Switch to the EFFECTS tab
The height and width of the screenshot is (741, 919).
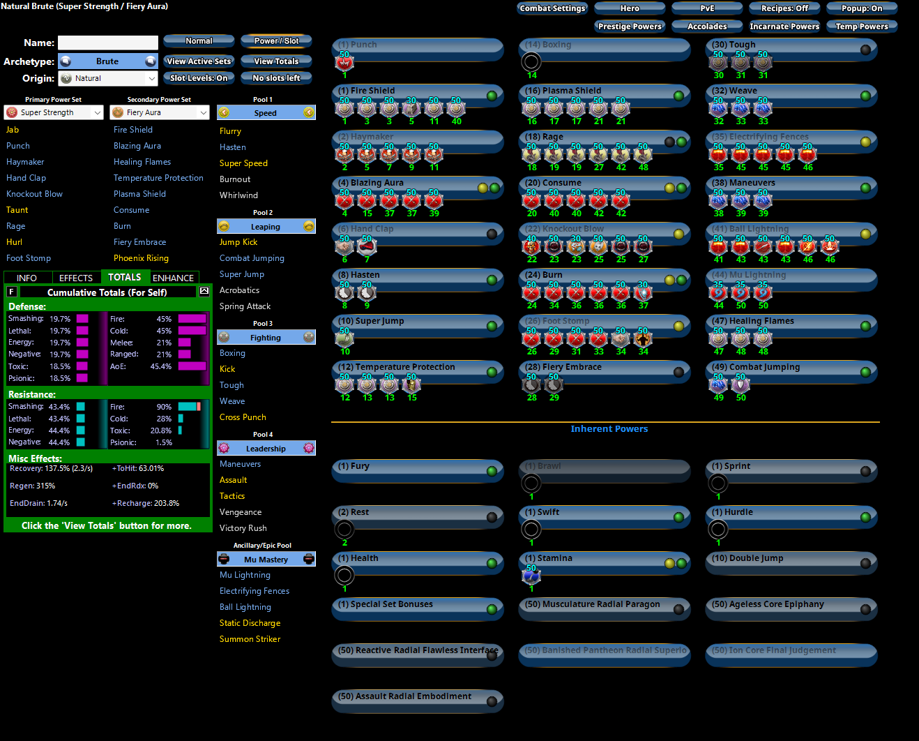(75, 278)
